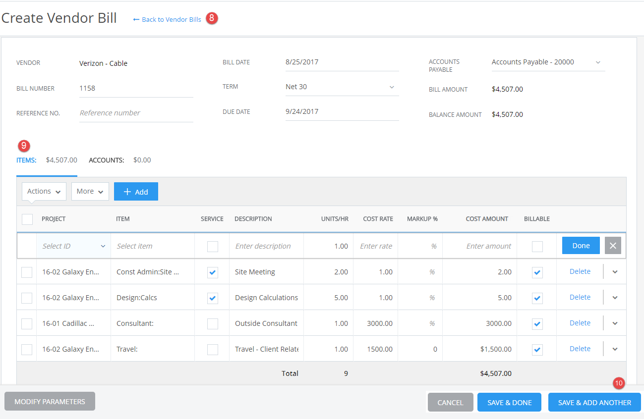Click the Enter description field
The width and height of the screenshot is (644, 419).
tap(267, 246)
